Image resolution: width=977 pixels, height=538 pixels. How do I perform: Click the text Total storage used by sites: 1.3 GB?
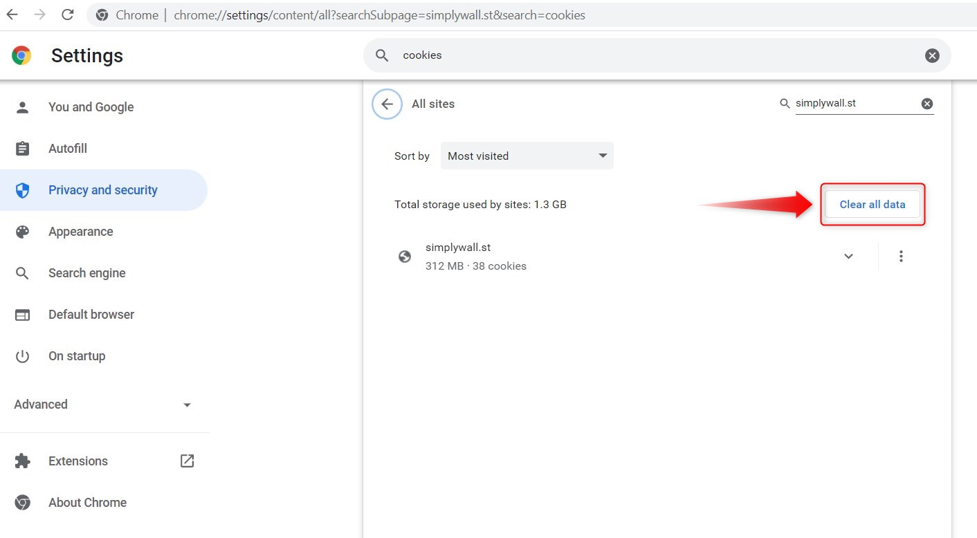pos(480,205)
